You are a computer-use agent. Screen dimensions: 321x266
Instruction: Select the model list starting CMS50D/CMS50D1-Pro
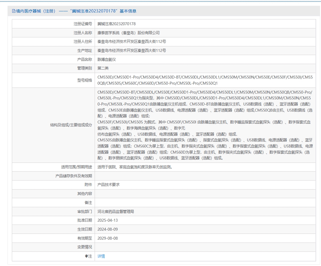pyautogui.click(x=205, y=80)
